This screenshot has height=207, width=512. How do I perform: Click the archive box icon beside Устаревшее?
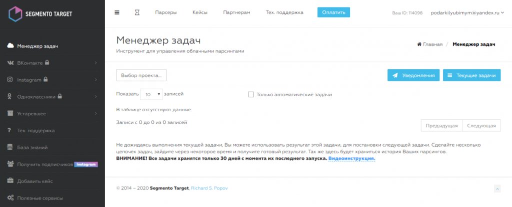[10, 113]
